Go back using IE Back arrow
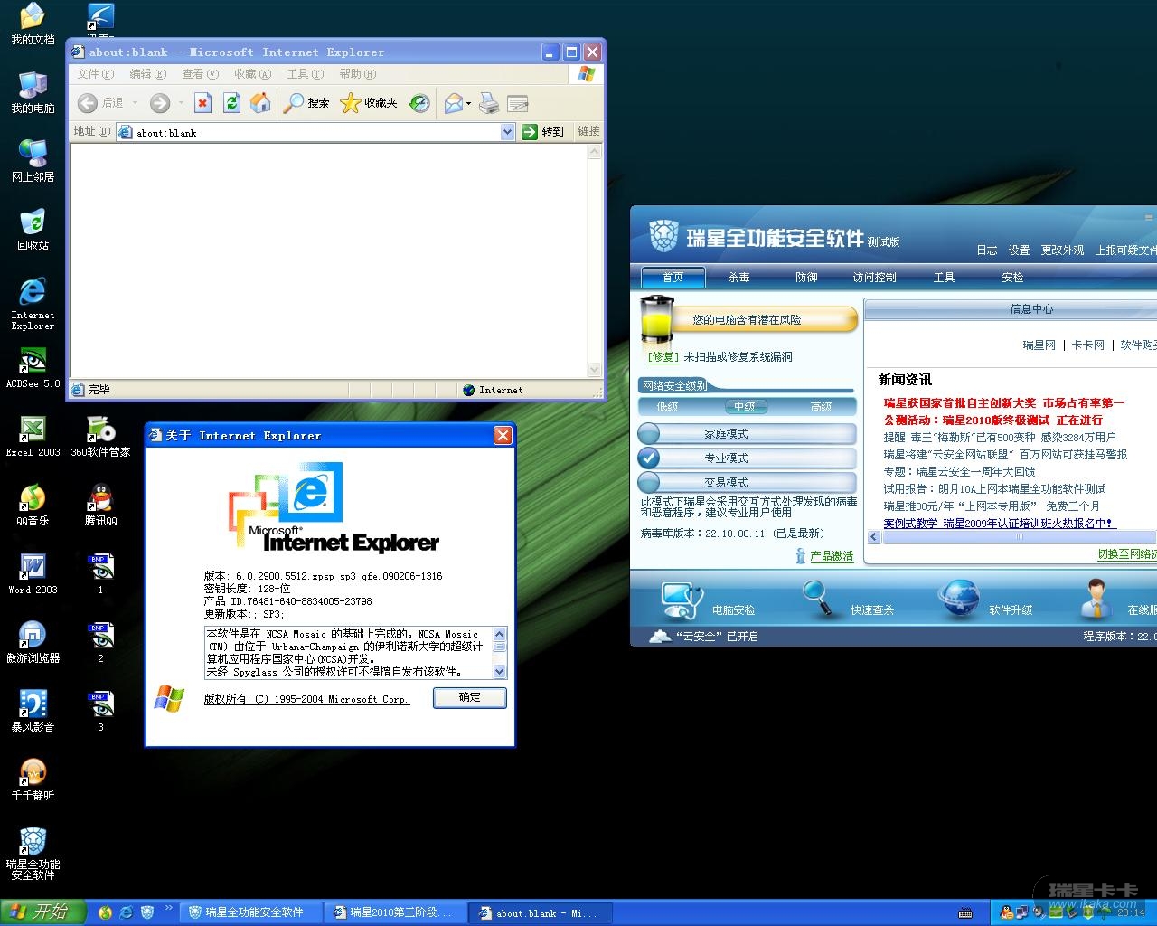The width and height of the screenshot is (1157, 926). [x=88, y=103]
